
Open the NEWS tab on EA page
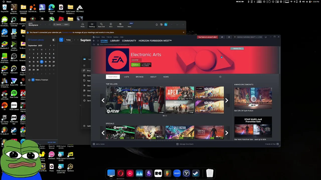166,77
